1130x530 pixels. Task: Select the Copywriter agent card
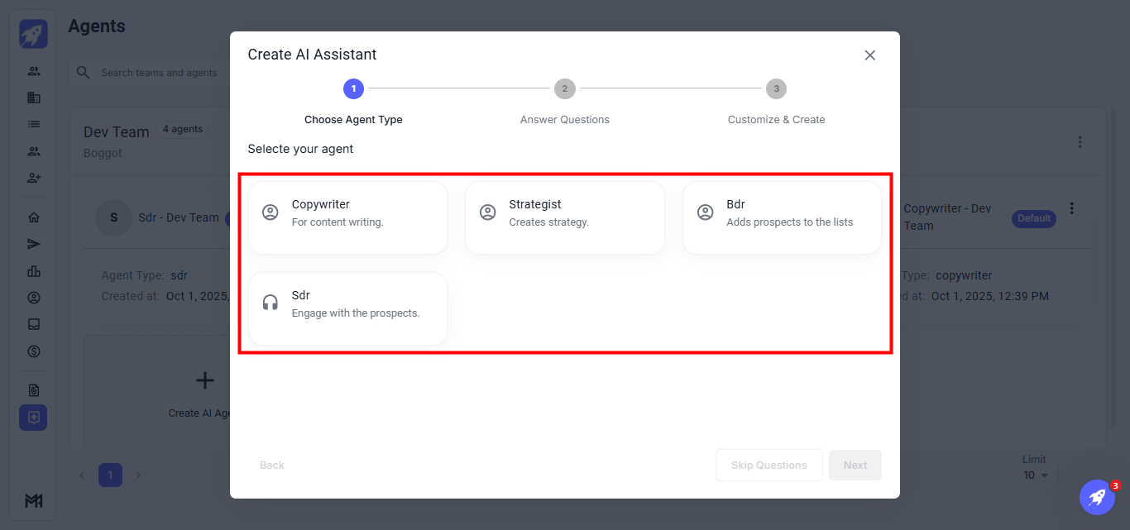[347, 218]
